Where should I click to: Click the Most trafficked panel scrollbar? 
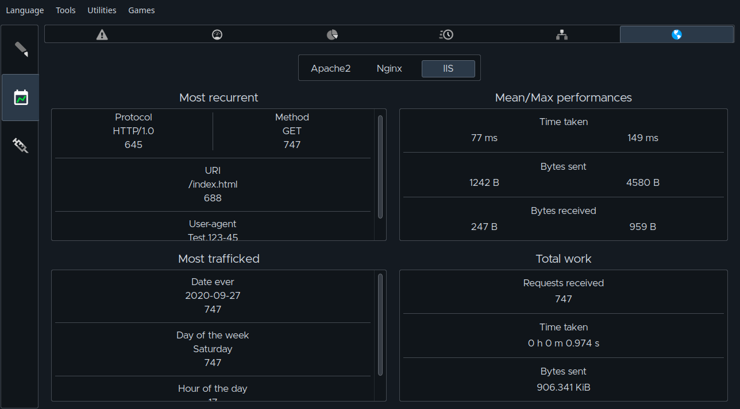[380, 325]
